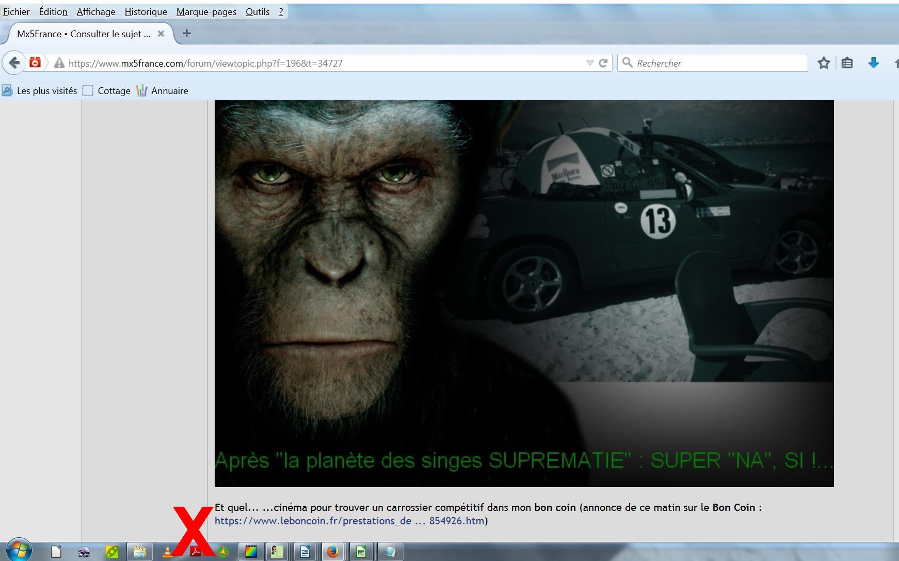
Task: Click the 'Et quel... cinéma' post text
Action: [x=488, y=507]
